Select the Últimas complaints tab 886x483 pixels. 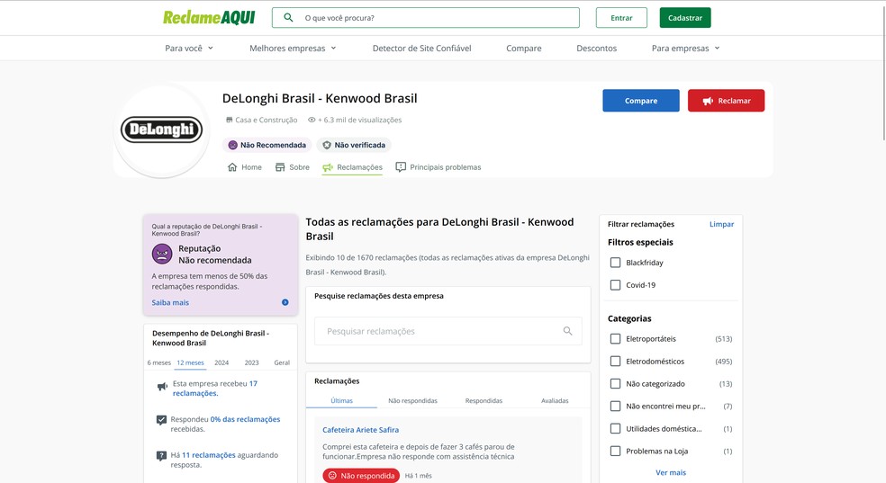click(x=341, y=400)
